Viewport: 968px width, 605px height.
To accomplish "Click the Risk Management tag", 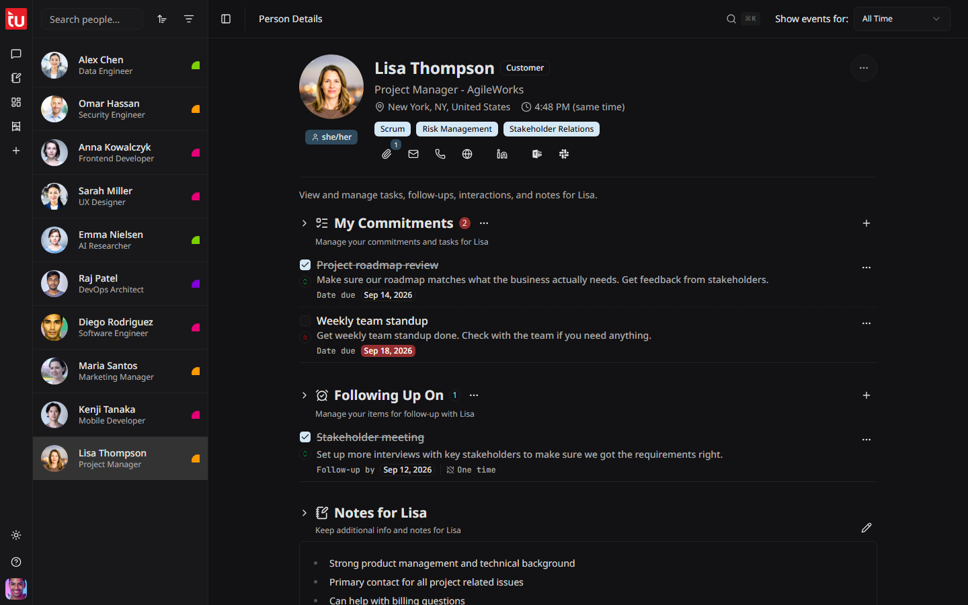I will tap(457, 129).
